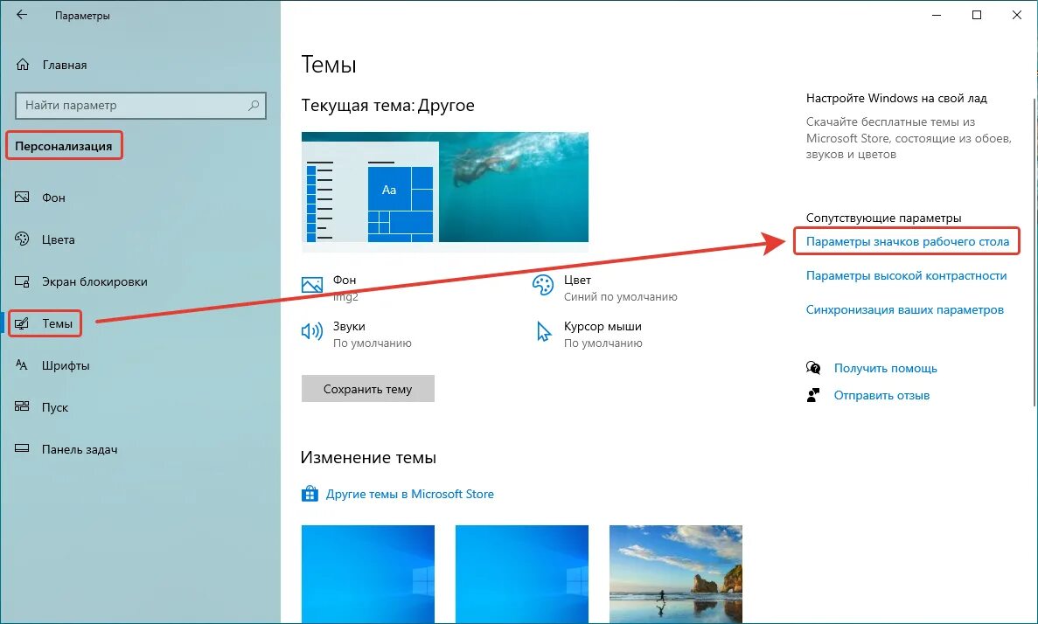
Task: Click the Темы page title
Action: [329, 64]
